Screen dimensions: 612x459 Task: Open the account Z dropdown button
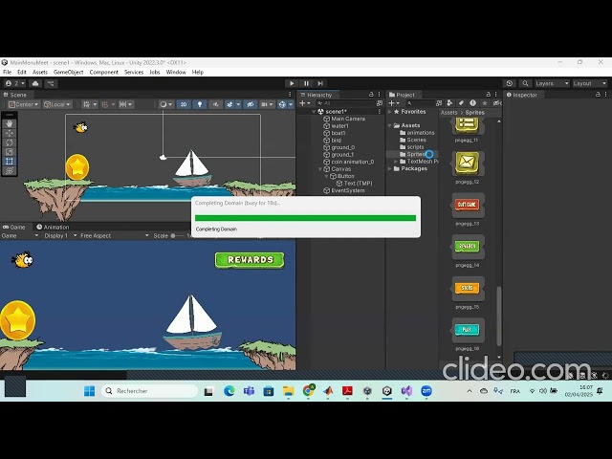(15, 83)
